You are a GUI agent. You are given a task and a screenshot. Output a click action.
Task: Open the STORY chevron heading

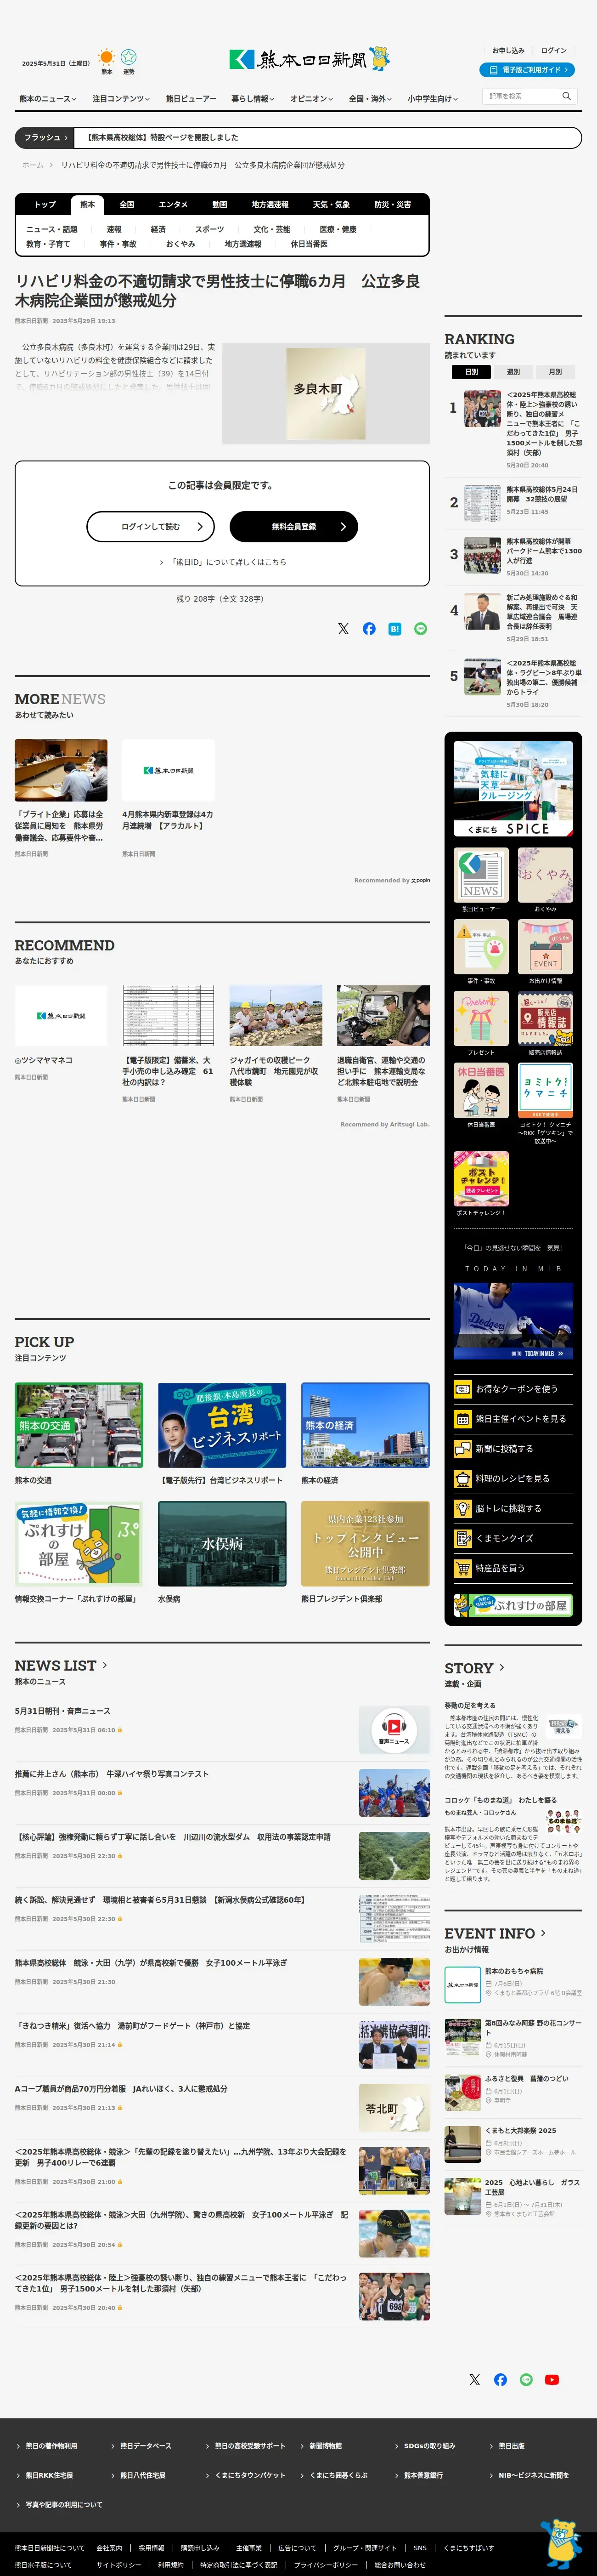[x=475, y=1668]
